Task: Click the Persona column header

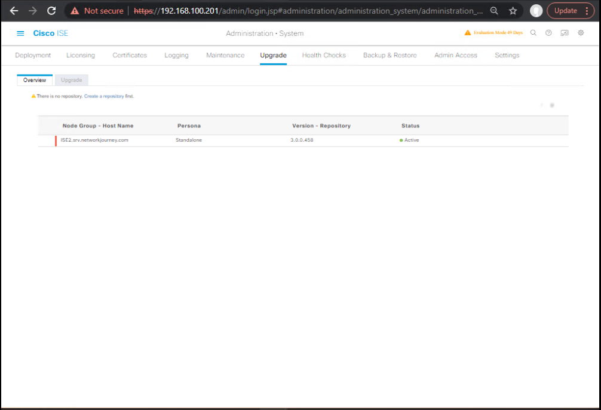Action: point(189,126)
